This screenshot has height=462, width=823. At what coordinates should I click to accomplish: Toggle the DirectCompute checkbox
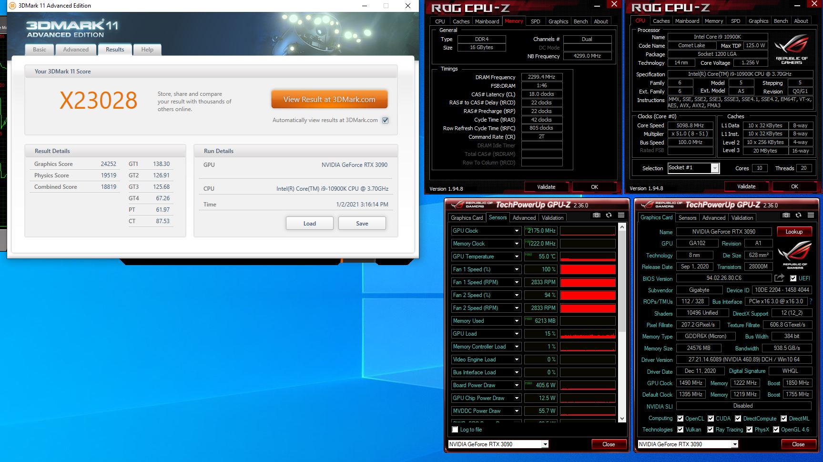(738, 419)
